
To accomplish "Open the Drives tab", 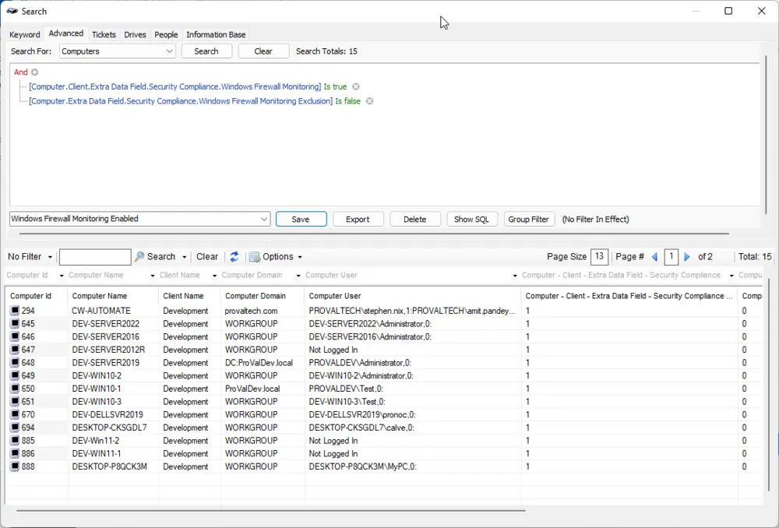I will [135, 35].
